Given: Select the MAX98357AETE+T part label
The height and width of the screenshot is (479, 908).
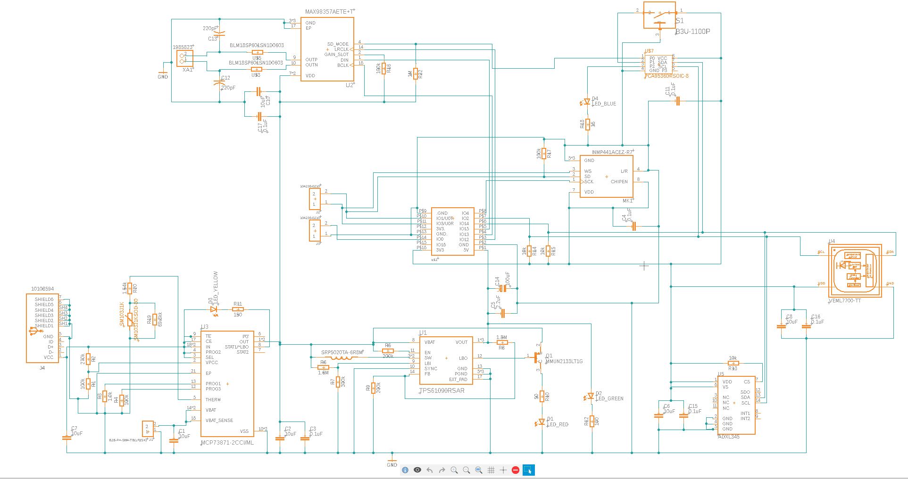Looking at the screenshot, I should [x=329, y=11].
